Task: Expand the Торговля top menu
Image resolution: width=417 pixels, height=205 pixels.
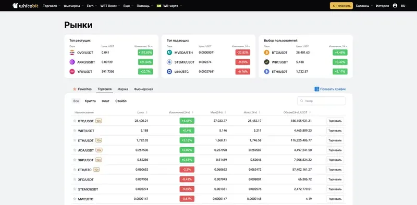Action: tap(52, 6)
